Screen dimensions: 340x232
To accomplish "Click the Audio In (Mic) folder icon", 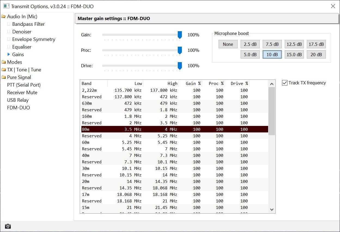I will [x=4, y=17].
